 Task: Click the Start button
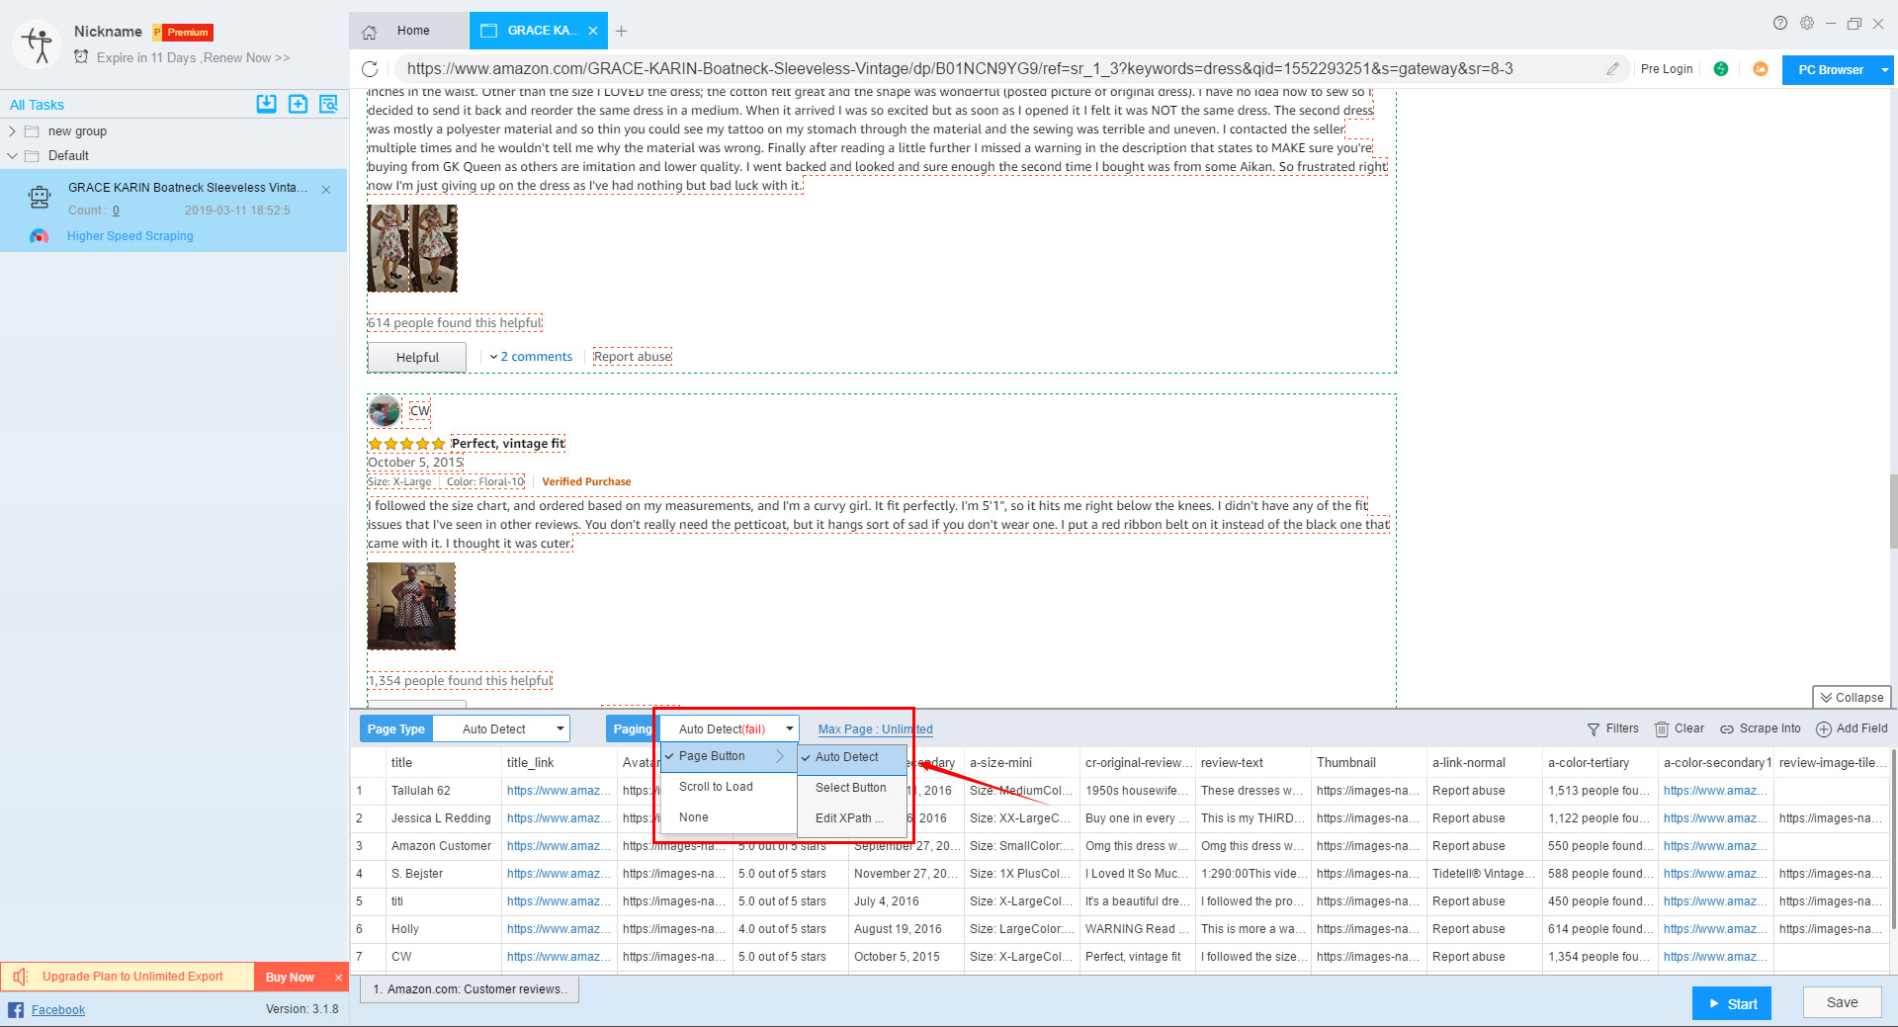(x=1732, y=1003)
